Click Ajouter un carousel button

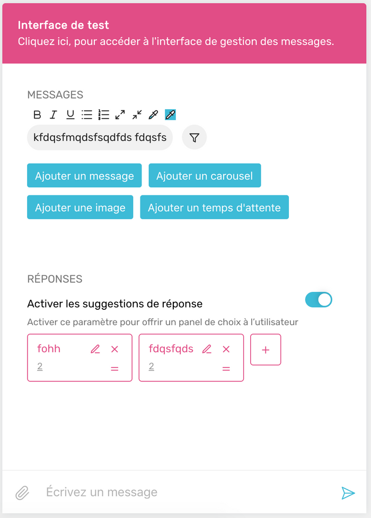(205, 175)
